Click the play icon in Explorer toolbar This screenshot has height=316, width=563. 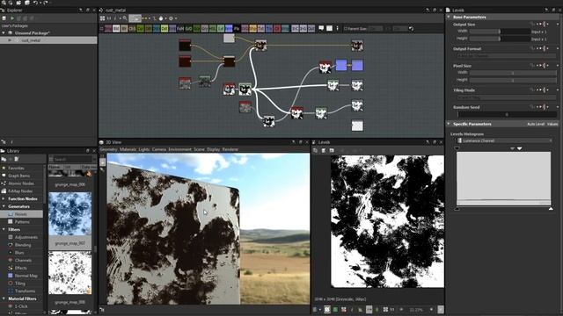coord(11,18)
